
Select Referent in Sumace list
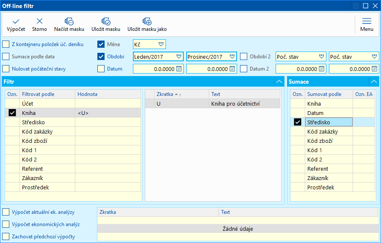333,169
